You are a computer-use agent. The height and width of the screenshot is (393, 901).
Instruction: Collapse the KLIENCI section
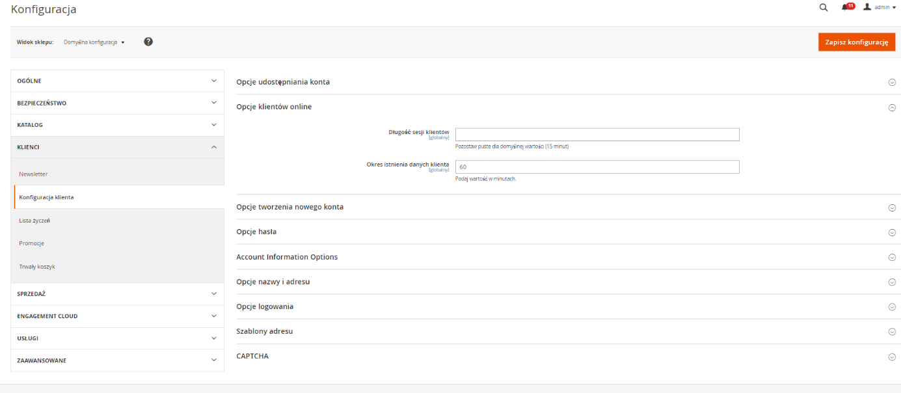(118, 147)
